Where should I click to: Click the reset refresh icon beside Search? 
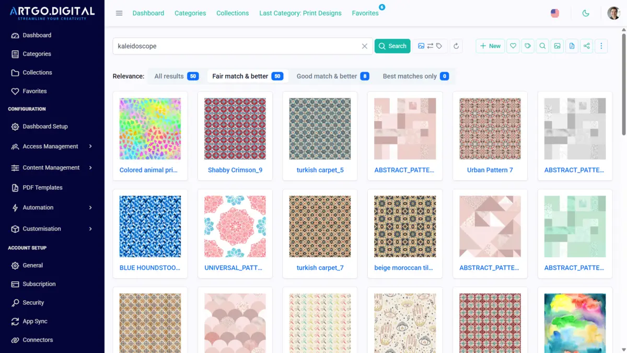tap(456, 46)
